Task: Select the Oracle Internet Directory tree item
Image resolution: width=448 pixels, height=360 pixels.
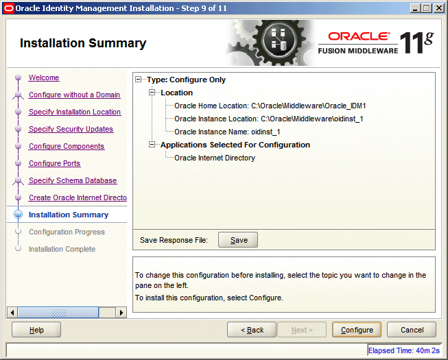Action: click(x=215, y=158)
